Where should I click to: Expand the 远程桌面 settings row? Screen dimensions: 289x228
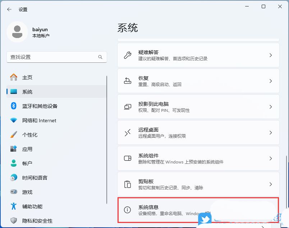pyautogui.click(x=271, y=132)
